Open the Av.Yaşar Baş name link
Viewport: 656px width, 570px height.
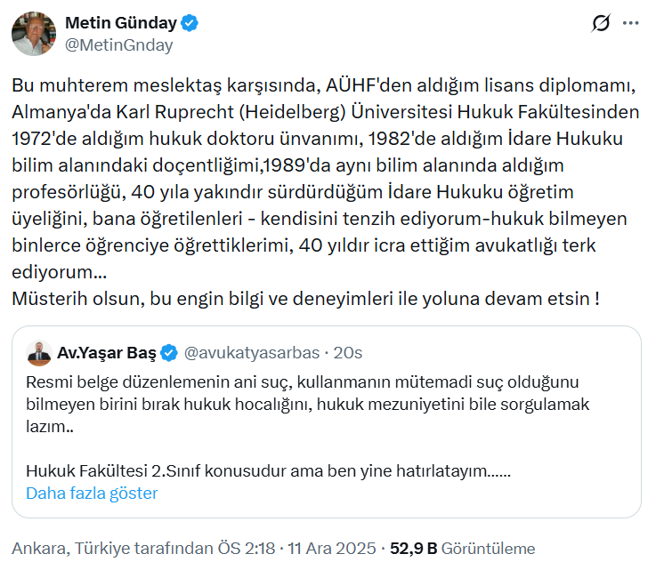(106, 353)
